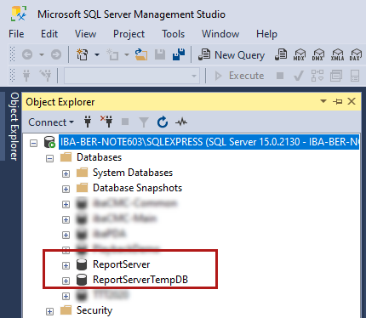Open the View menu
This screenshot has height=318, width=366.
(x=85, y=34)
